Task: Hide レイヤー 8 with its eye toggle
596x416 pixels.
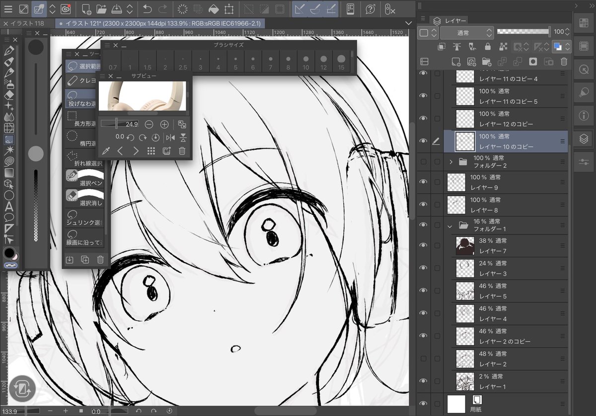Action: [x=423, y=204]
